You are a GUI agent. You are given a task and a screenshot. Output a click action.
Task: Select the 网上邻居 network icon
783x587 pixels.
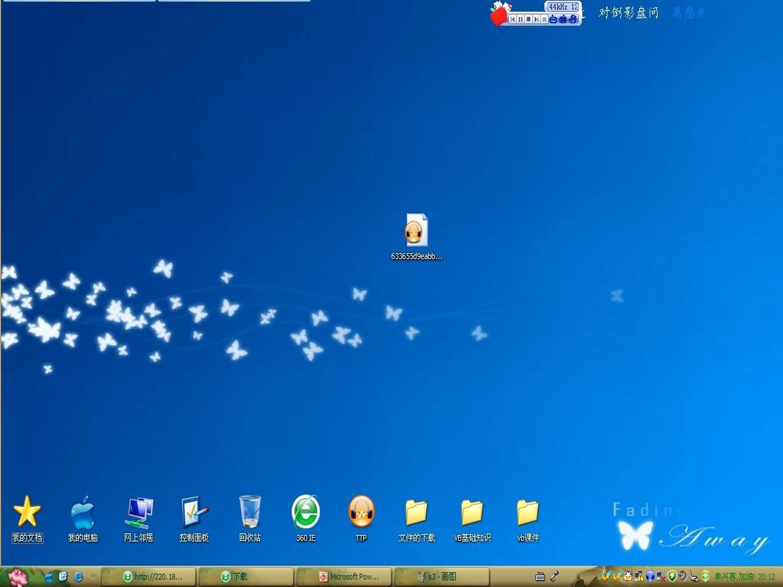(x=139, y=518)
